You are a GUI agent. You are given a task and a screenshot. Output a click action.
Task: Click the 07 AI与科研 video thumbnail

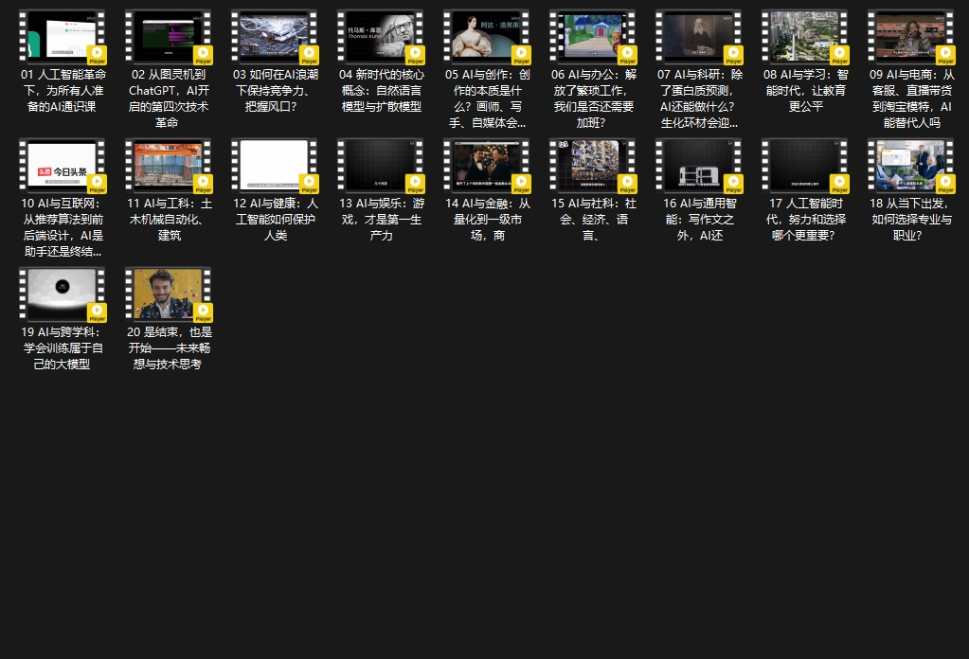point(699,37)
